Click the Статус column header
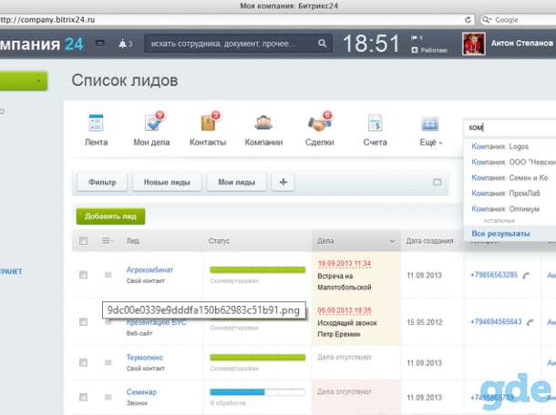The height and width of the screenshot is (415, 556). pos(219,241)
